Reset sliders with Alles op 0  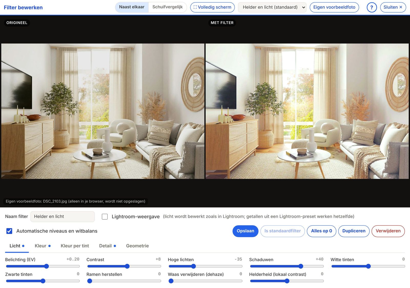[321, 231]
